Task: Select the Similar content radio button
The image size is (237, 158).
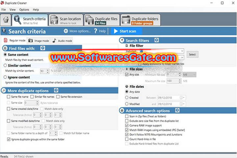Action: (5, 65)
